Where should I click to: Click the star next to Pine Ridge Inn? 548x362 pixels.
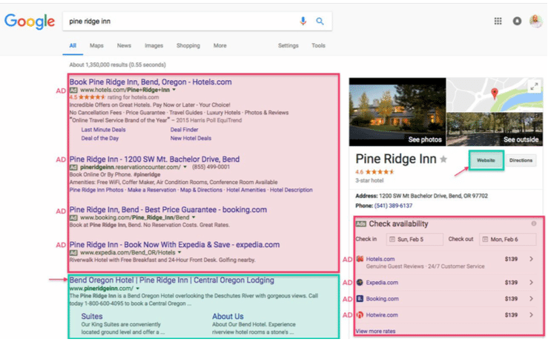443,159
